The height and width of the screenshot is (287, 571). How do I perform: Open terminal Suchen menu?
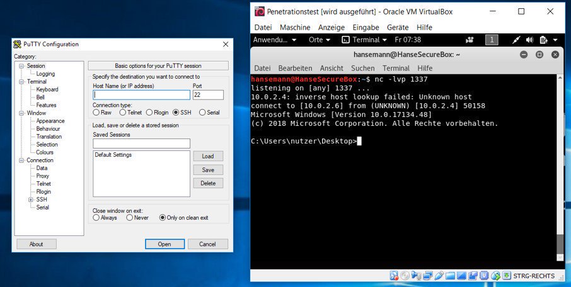pyautogui.click(x=362, y=69)
